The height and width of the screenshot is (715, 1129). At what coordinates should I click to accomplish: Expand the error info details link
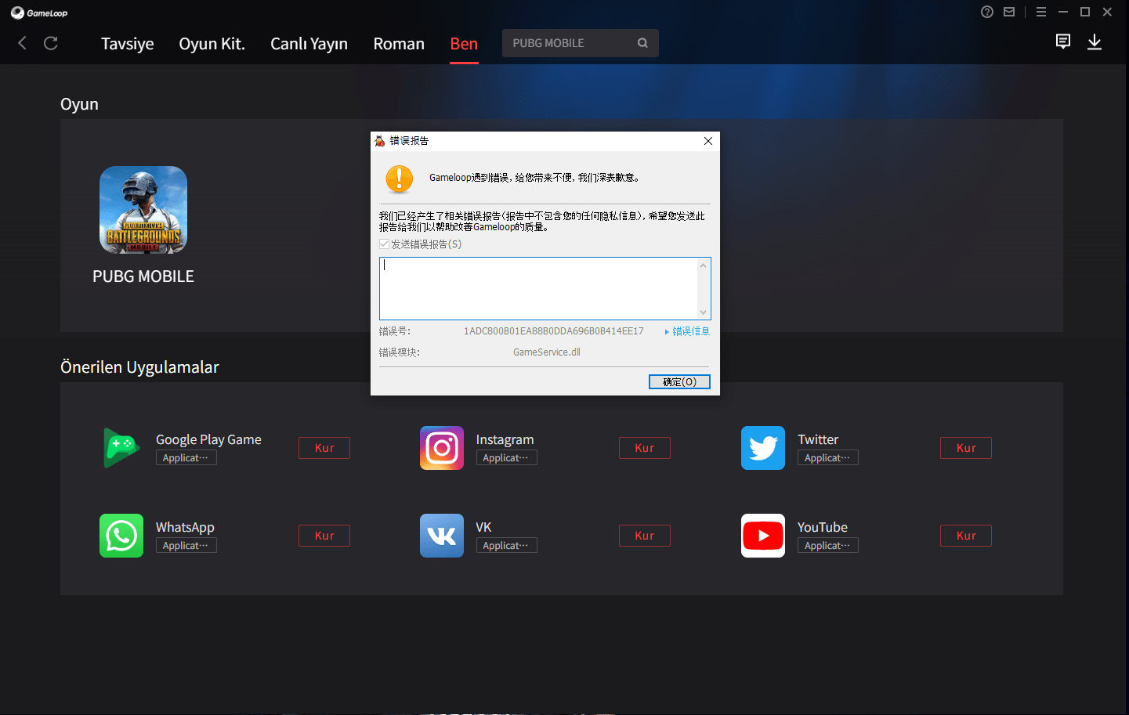(687, 331)
